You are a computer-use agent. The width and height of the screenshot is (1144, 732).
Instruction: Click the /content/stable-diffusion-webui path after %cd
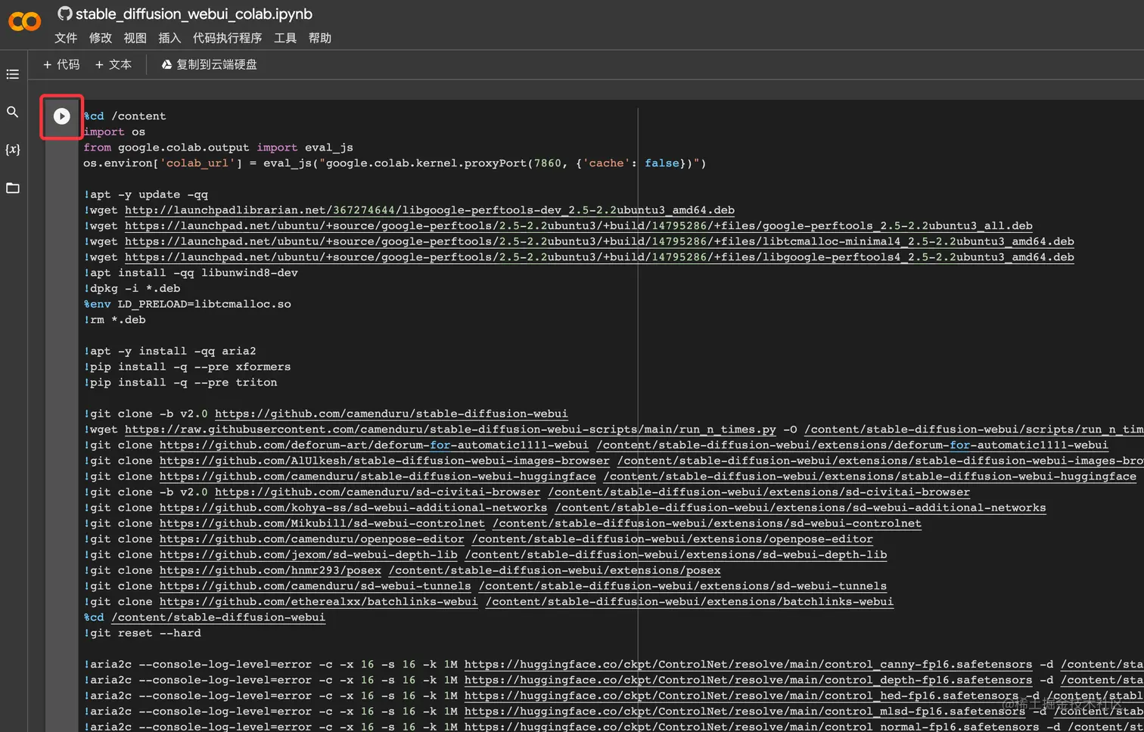[219, 618]
